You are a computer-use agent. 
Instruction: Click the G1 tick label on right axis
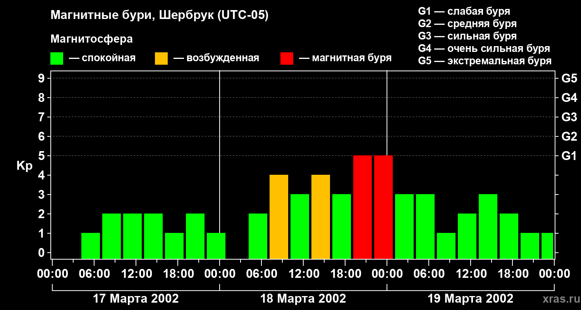(569, 156)
